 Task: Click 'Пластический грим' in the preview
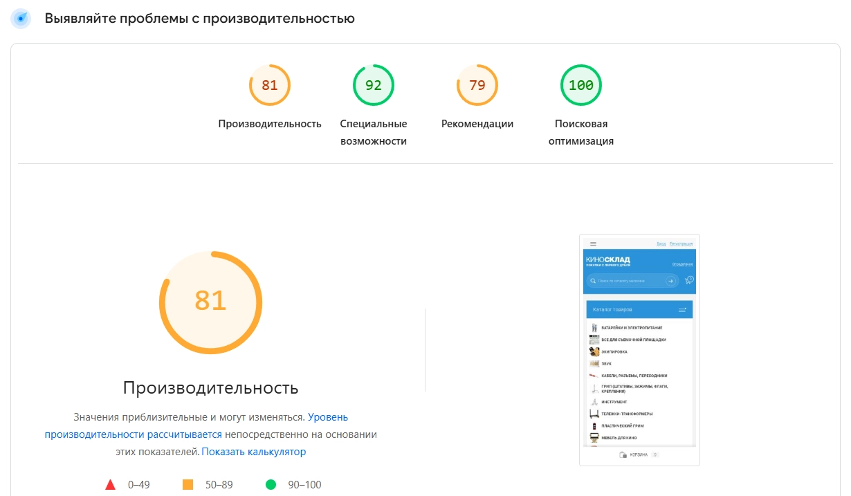(623, 426)
